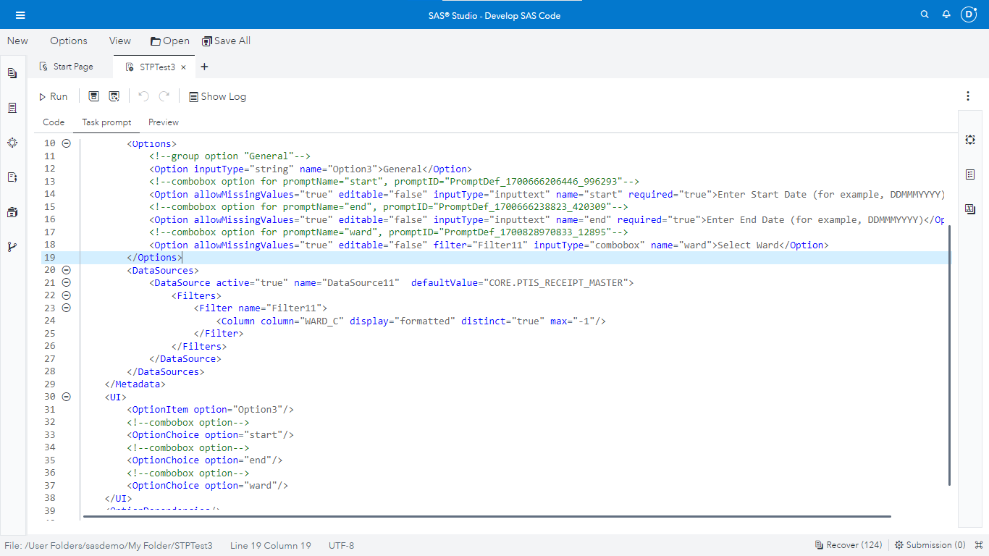Open the notifications bell icon

[946, 14]
